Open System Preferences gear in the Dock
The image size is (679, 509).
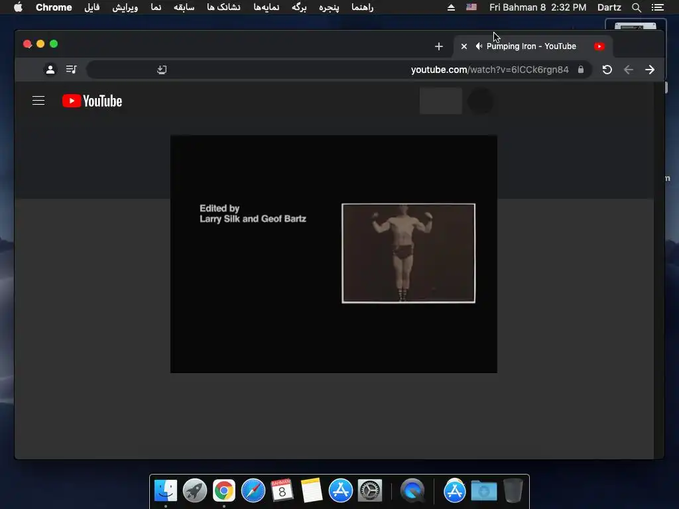370,490
